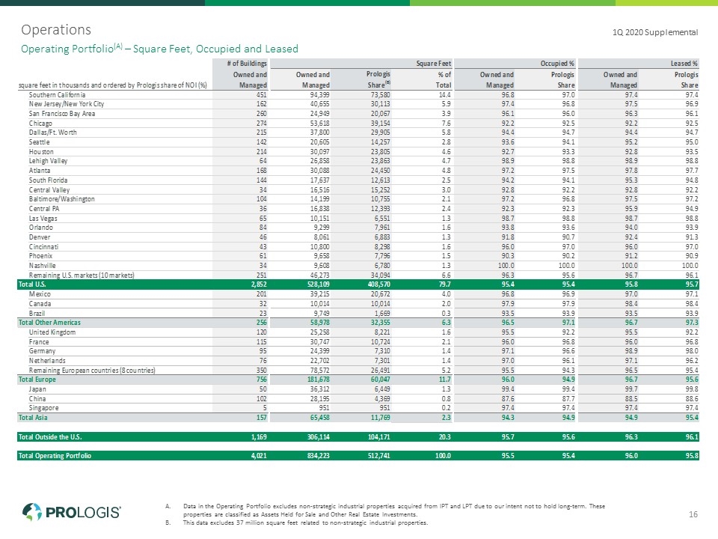718x539 pixels.
Task: Click the Total Europe row label
Action: tap(37, 380)
